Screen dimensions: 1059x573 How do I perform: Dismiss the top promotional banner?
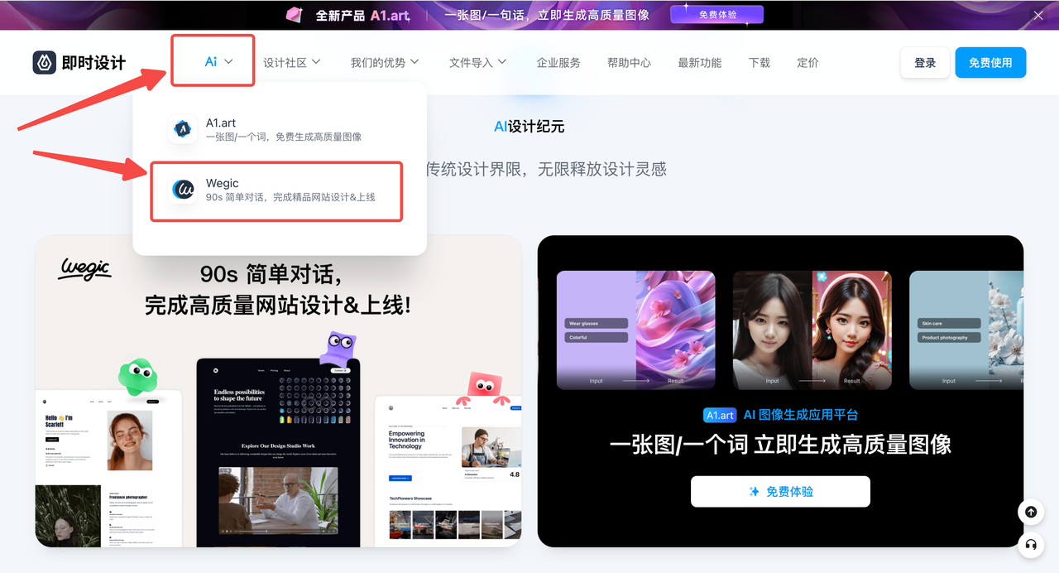pyautogui.click(x=1037, y=14)
